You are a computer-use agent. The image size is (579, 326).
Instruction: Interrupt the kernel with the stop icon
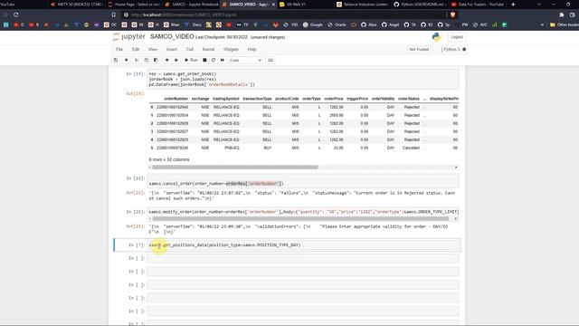[204, 61]
